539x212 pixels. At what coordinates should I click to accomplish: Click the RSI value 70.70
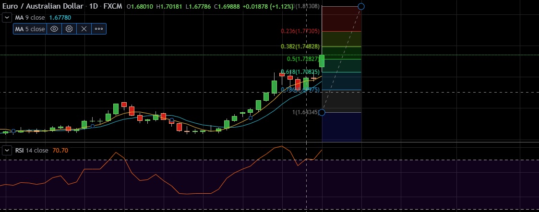60,150
